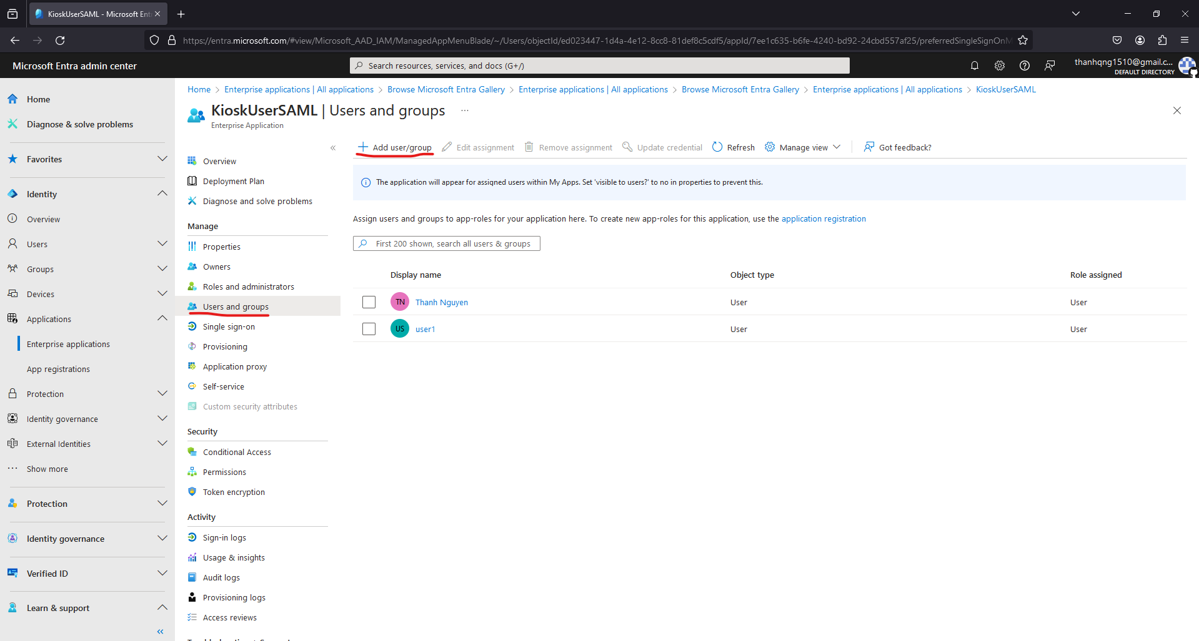
Task: Open App registrations in sidebar
Action: tap(58, 369)
